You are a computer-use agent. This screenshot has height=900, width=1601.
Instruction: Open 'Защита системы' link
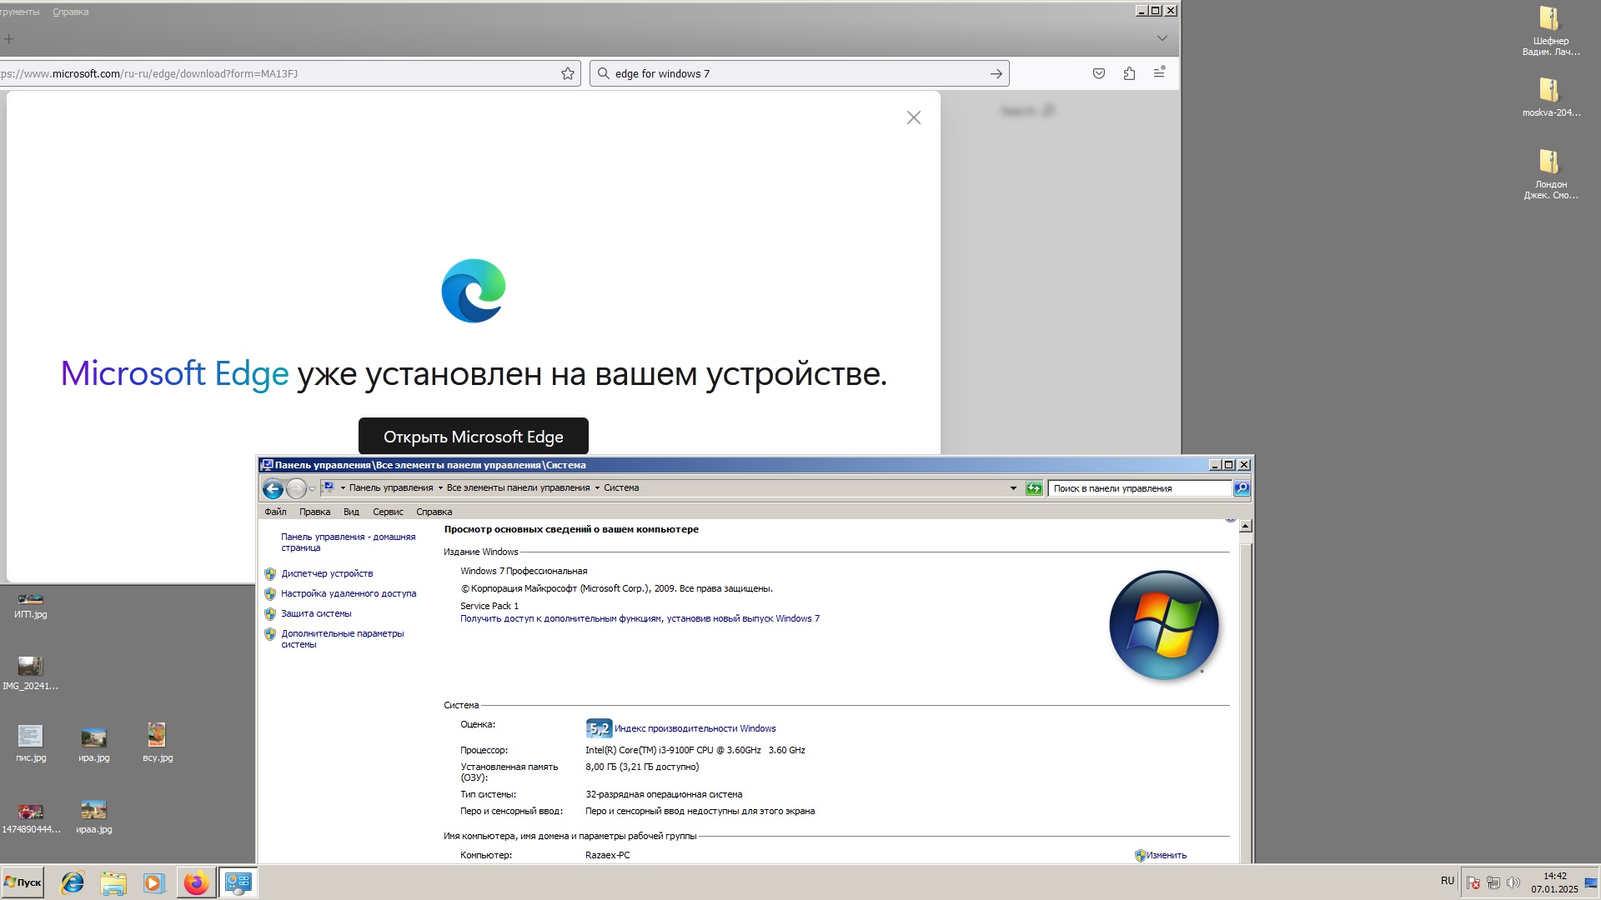316,613
